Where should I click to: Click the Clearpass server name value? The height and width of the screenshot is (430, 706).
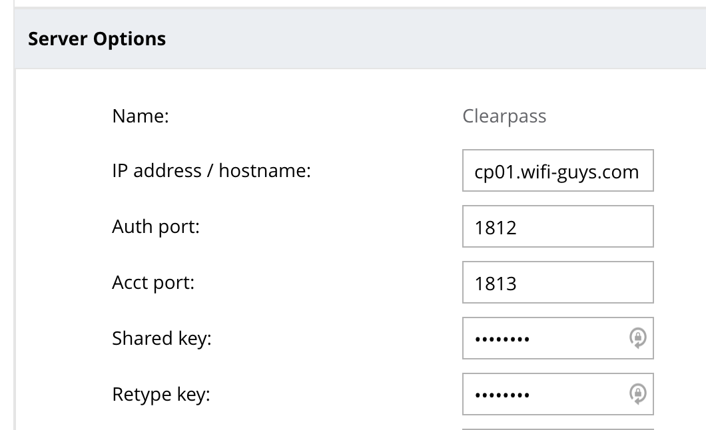[504, 116]
